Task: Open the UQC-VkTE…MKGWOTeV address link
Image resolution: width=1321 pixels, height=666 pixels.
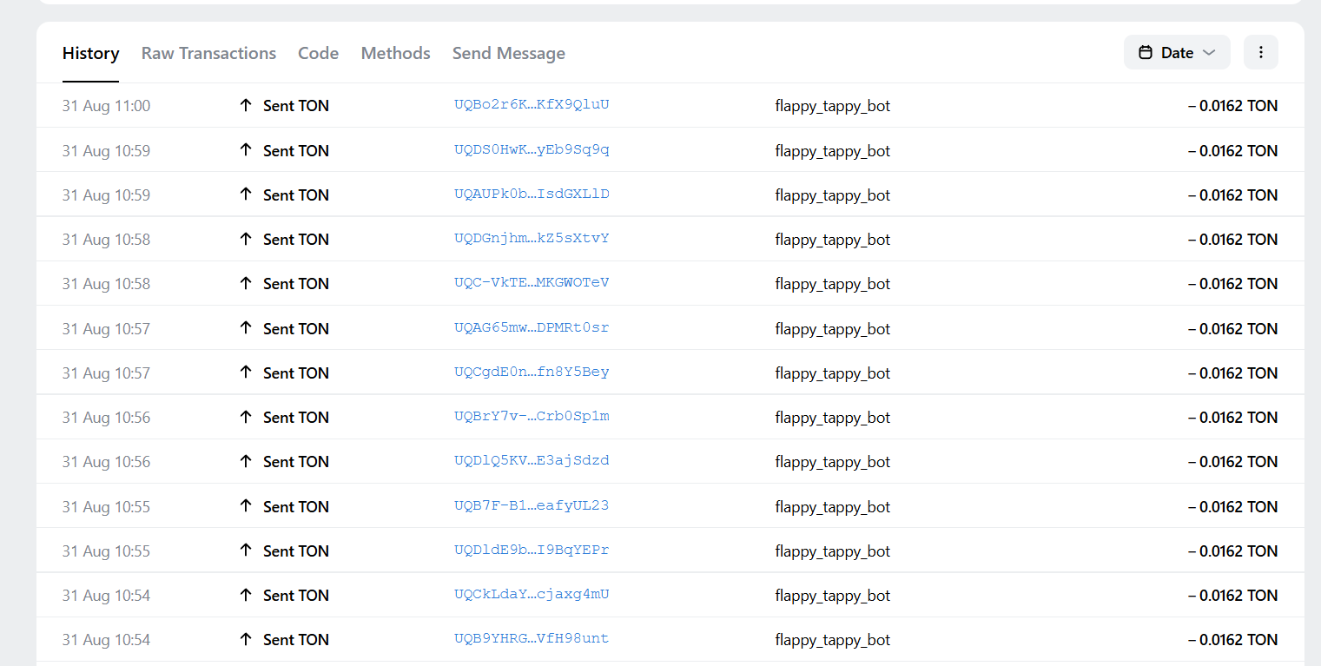Action: [x=532, y=282]
